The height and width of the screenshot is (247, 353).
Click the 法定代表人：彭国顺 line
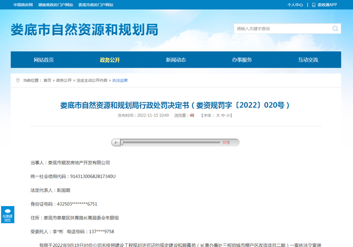[x=50, y=190]
